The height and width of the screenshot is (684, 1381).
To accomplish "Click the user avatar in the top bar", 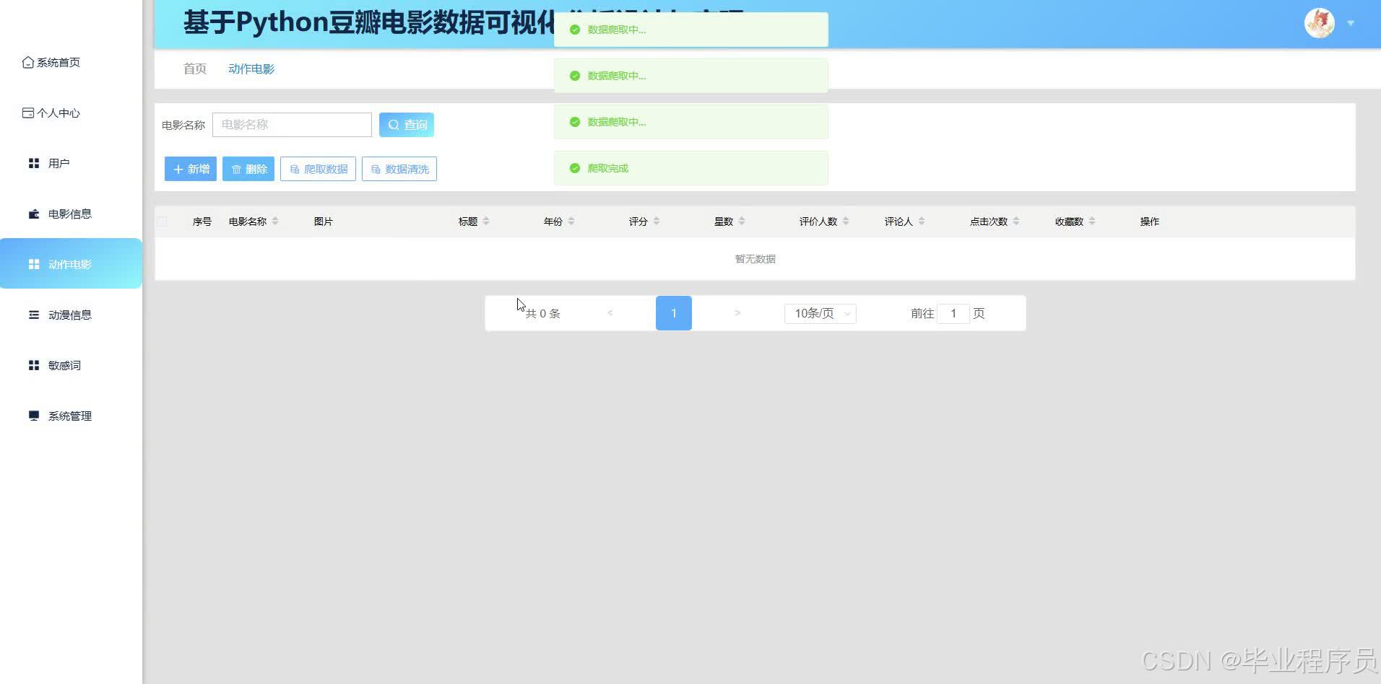I will coord(1319,22).
